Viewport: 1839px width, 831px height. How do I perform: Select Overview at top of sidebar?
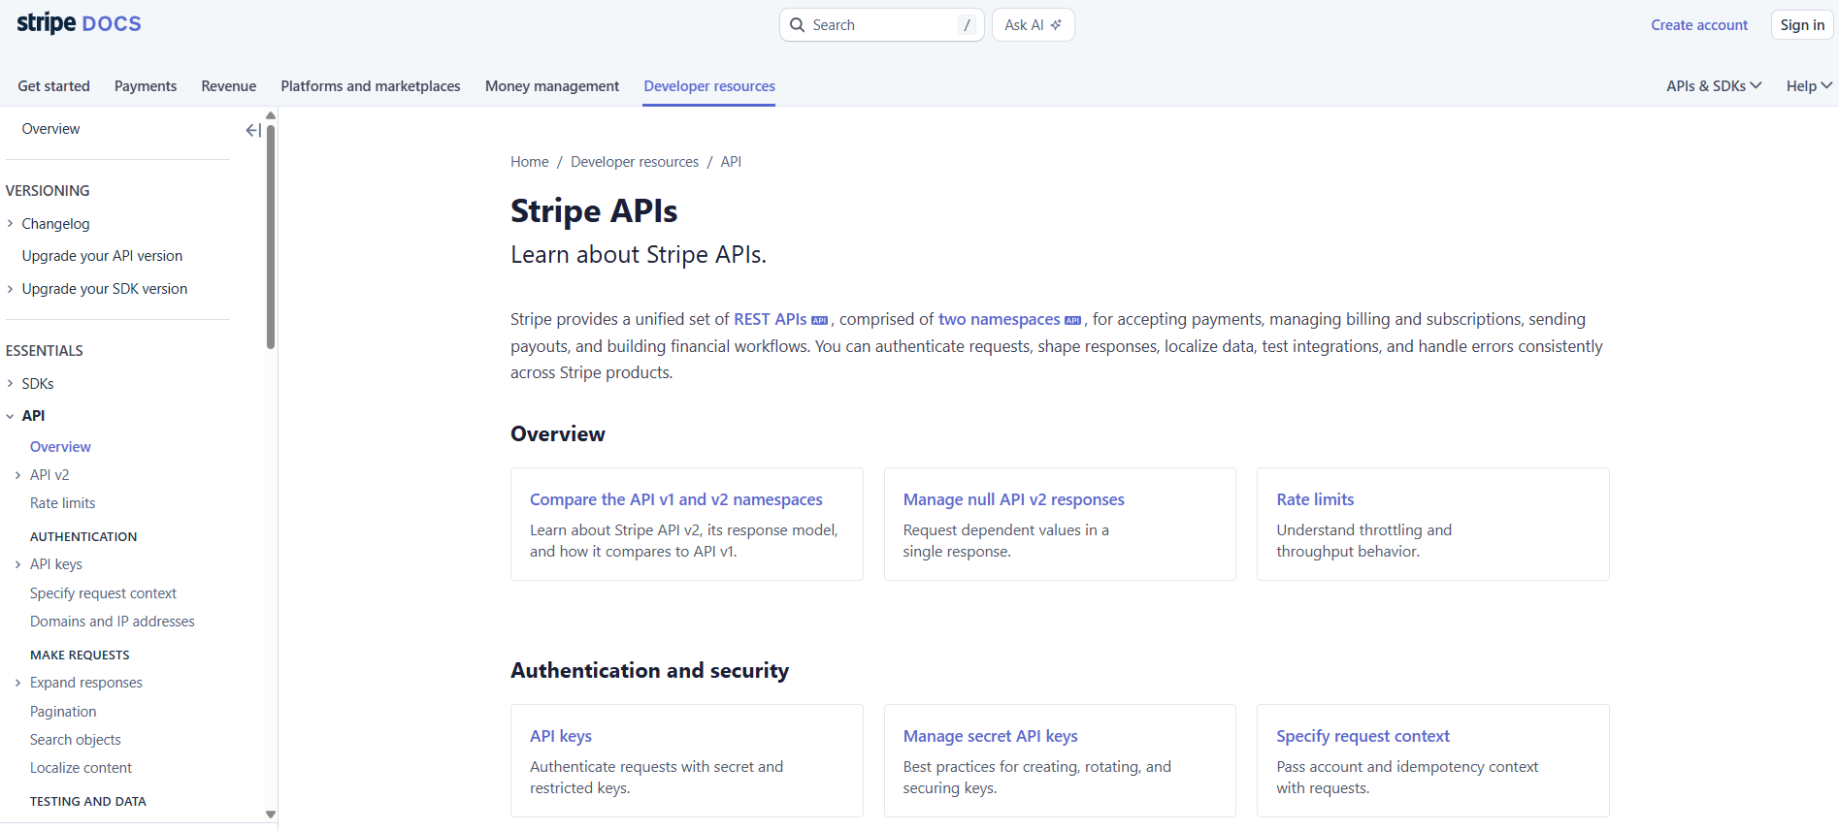50,129
